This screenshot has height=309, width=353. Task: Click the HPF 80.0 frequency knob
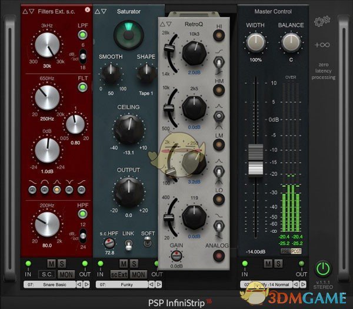[x=47, y=224]
